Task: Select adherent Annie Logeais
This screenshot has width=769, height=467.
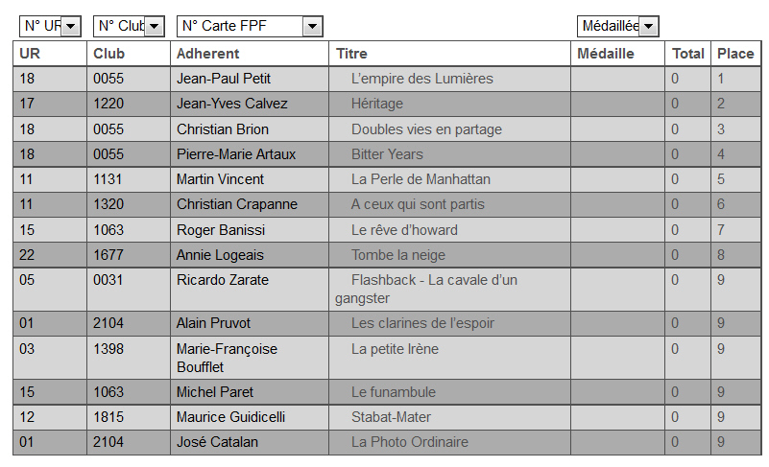Action: (220, 255)
